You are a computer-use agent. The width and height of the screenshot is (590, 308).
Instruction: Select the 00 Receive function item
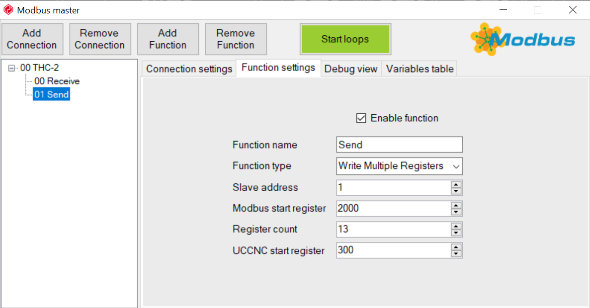coord(57,81)
